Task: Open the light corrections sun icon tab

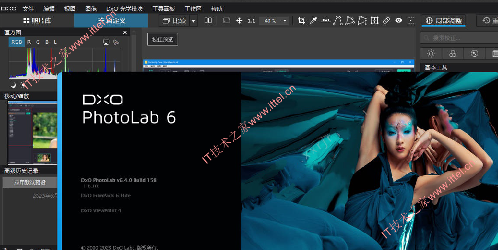Action: point(431,54)
